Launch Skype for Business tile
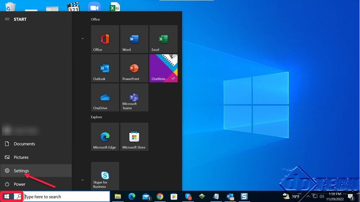Viewport: 360px width, 202px height. coord(105,176)
